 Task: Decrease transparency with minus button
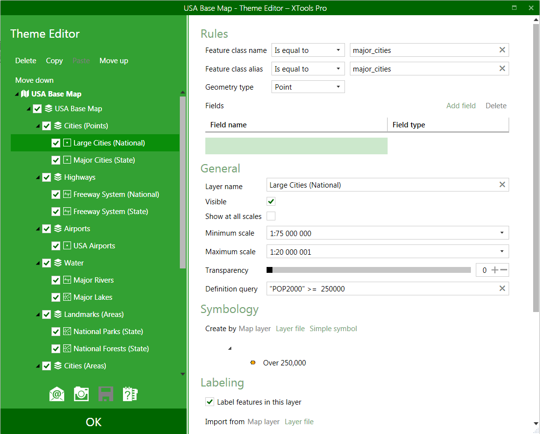click(x=504, y=270)
